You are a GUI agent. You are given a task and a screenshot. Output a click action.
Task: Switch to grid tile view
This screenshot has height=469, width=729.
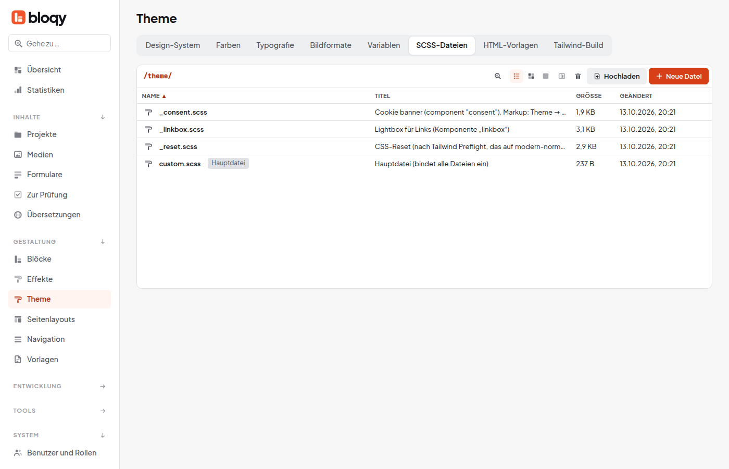(x=531, y=76)
